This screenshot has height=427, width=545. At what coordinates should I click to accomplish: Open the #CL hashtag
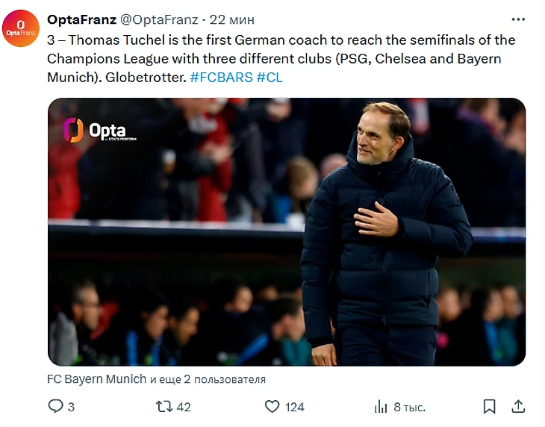pos(270,77)
